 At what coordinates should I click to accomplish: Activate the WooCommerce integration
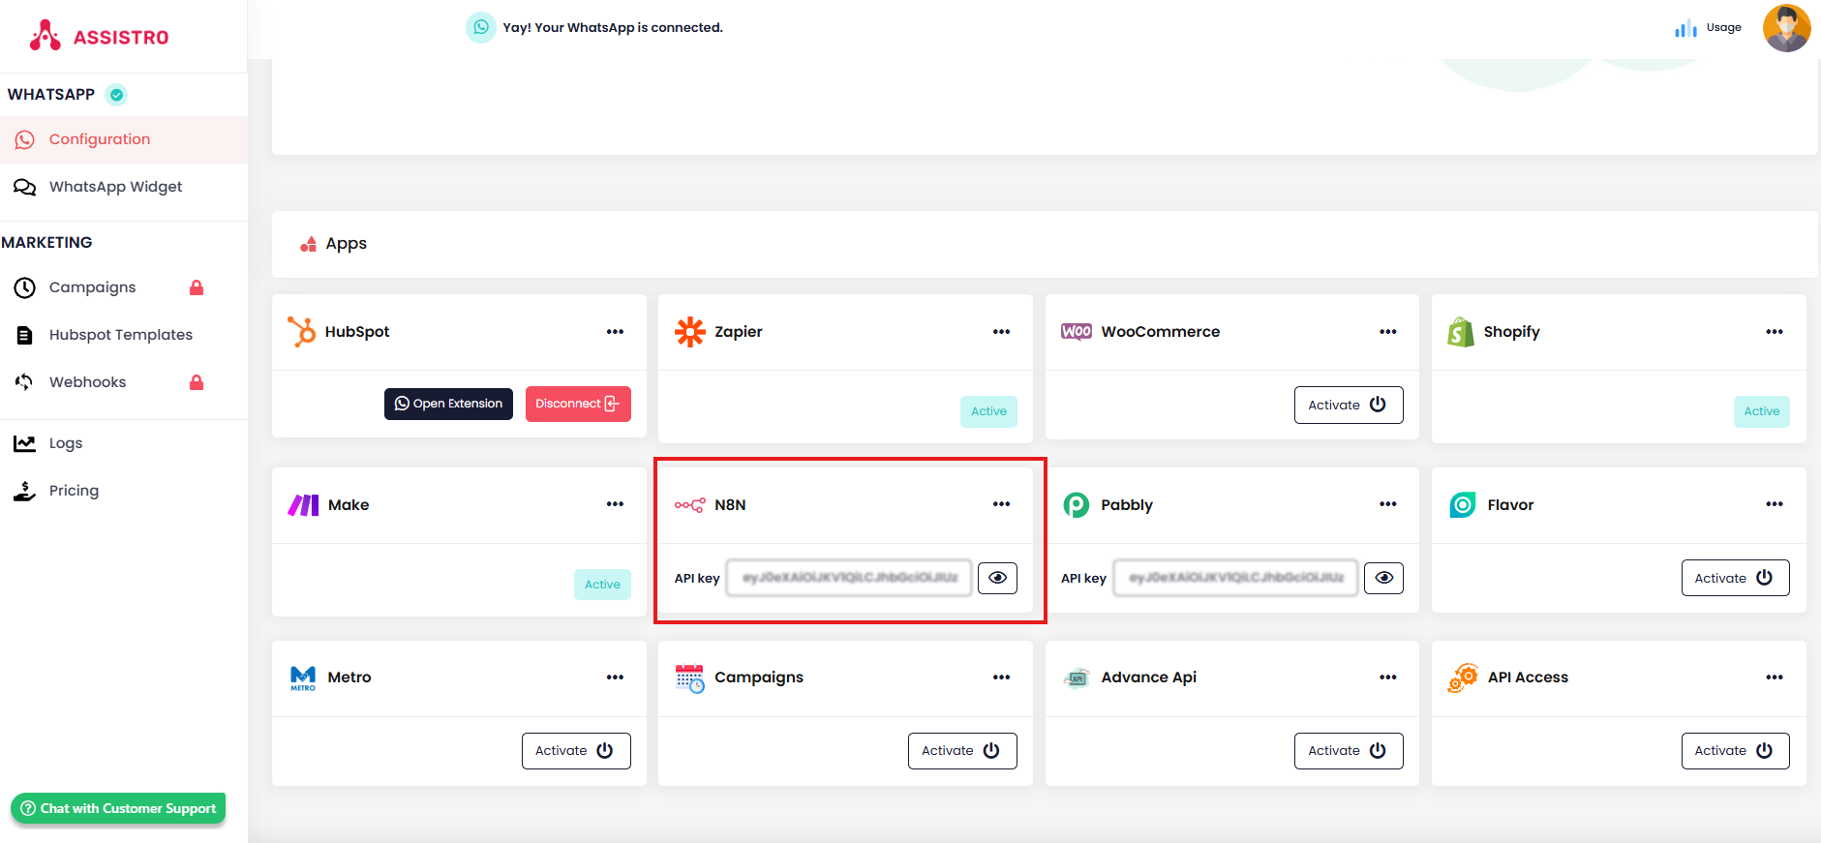tap(1348, 405)
